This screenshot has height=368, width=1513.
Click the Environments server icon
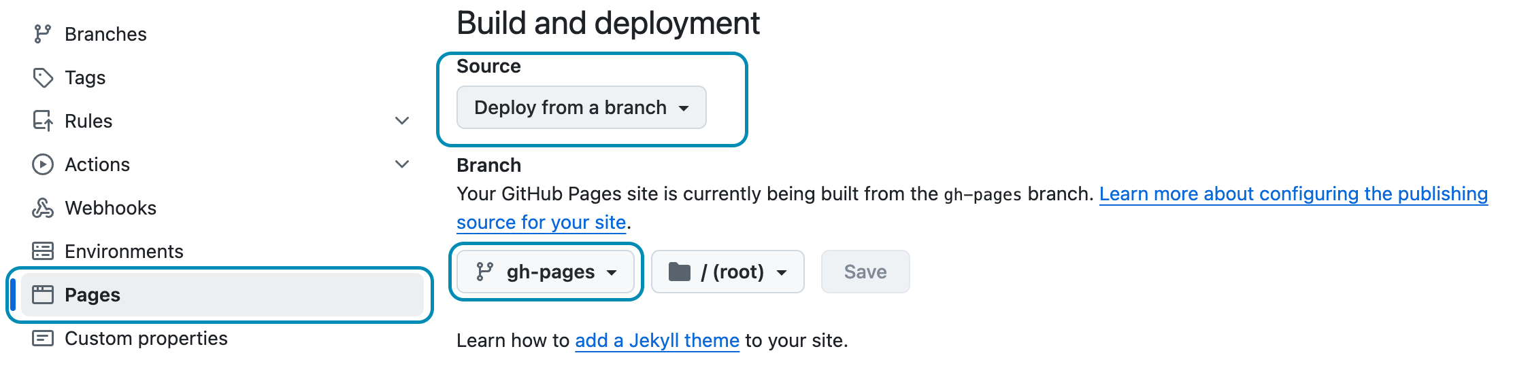[x=42, y=251]
